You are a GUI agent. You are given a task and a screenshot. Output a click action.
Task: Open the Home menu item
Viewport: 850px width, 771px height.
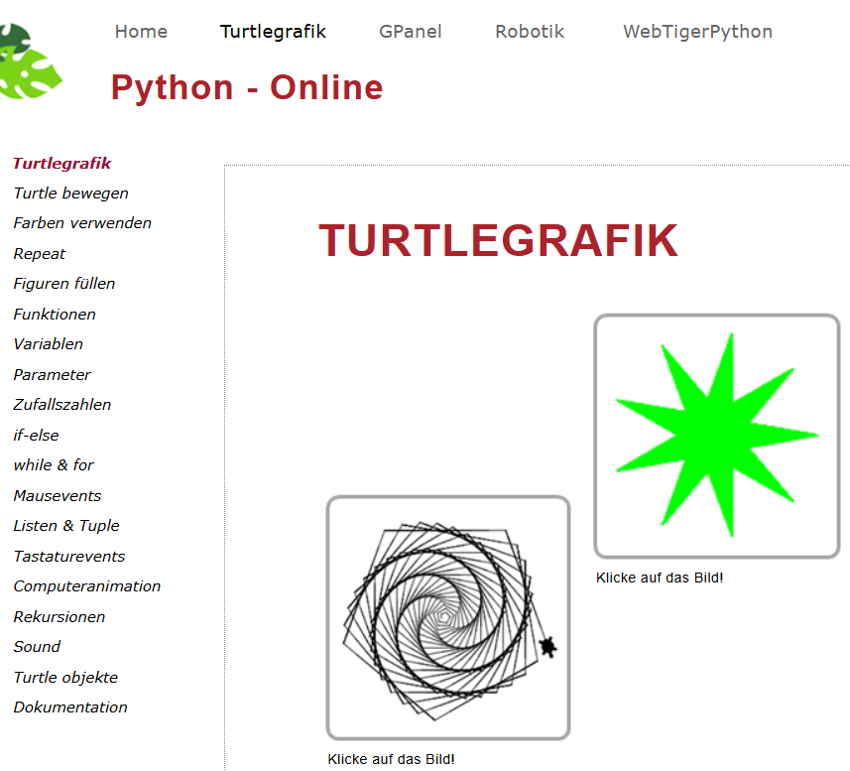pos(141,32)
